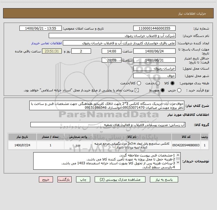Click the خروج exit button

46,180
